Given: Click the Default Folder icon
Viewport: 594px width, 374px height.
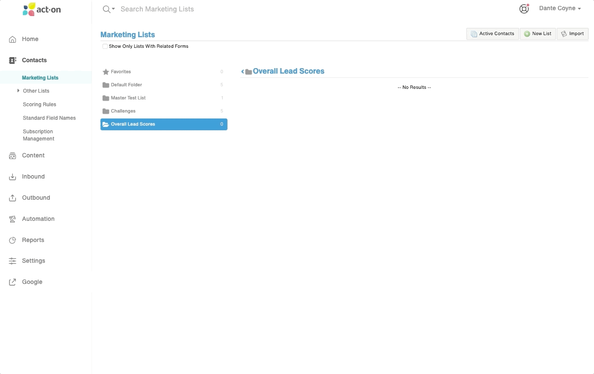Looking at the screenshot, I should click(106, 85).
